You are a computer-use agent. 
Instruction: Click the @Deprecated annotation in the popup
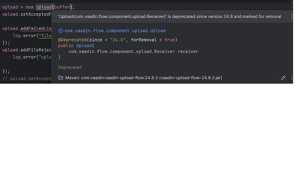[x=72, y=40]
